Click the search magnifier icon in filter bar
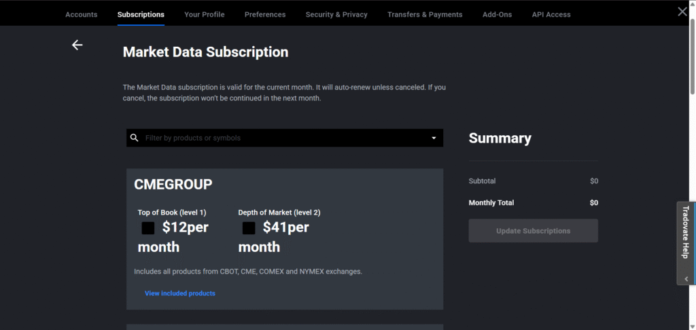 135,138
